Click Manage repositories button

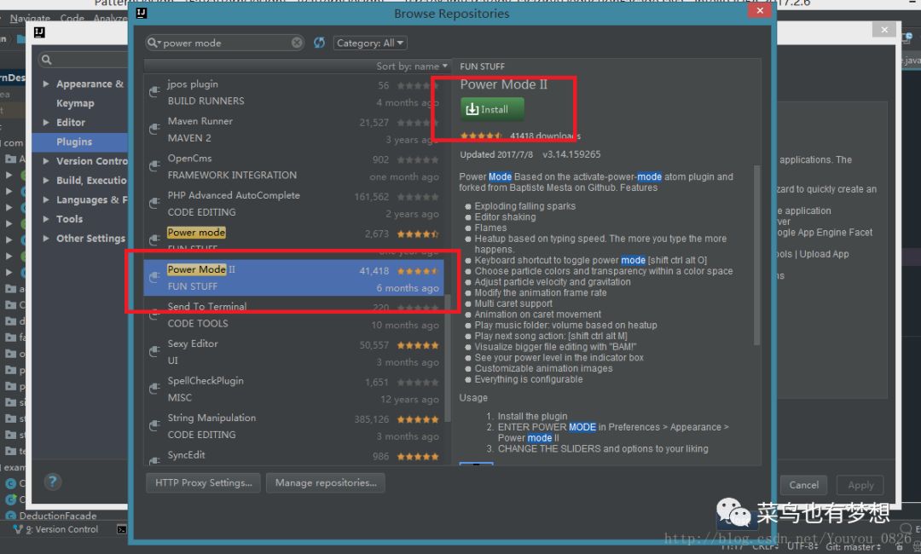click(x=326, y=483)
